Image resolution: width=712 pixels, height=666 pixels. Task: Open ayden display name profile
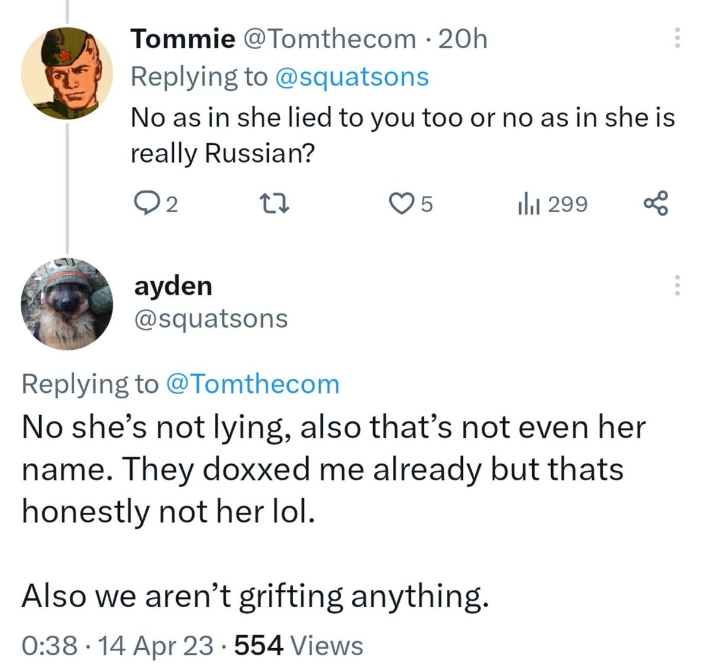[x=173, y=286]
